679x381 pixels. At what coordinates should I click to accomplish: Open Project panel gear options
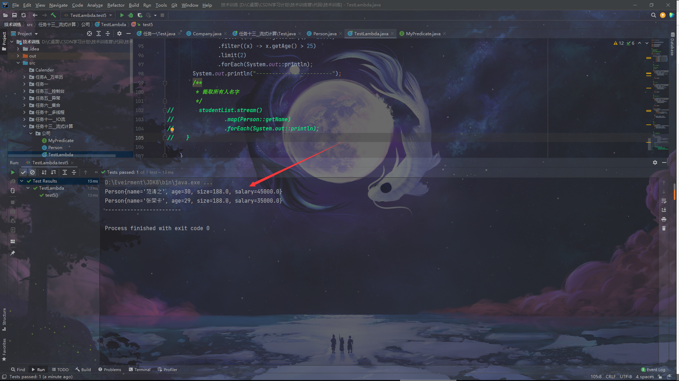119,33
